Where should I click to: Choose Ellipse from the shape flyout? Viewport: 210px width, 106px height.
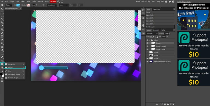(x=15, y=67)
